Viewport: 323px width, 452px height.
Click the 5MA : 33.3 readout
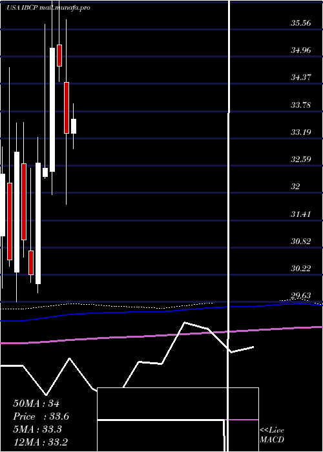39,429
